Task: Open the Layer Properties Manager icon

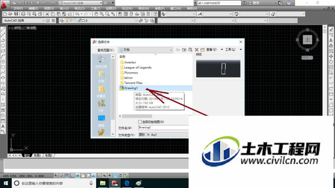Action: [62, 20]
